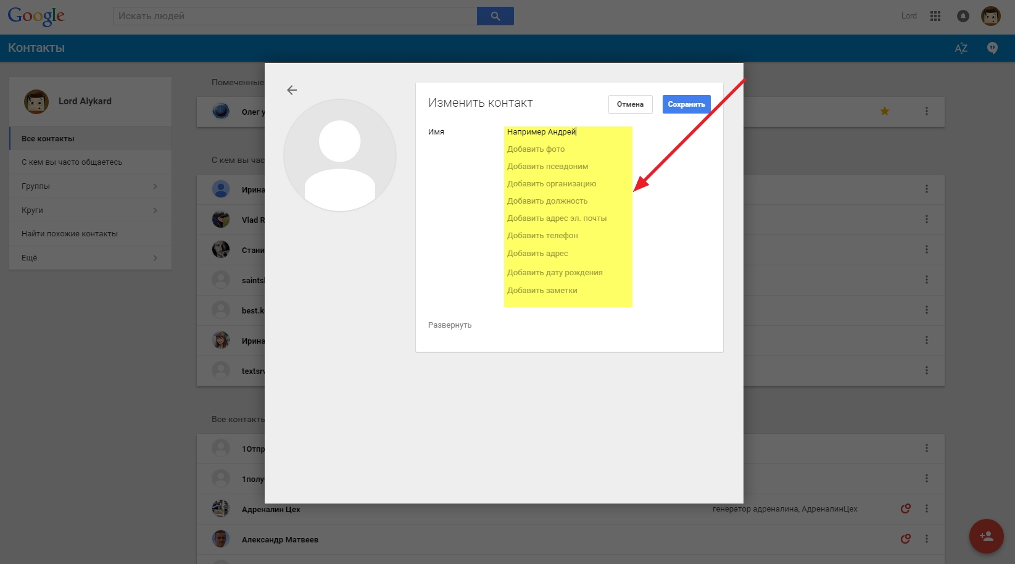Cancel editing with 'Отмена'
The width and height of the screenshot is (1015, 564).
click(x=630, y=104)
